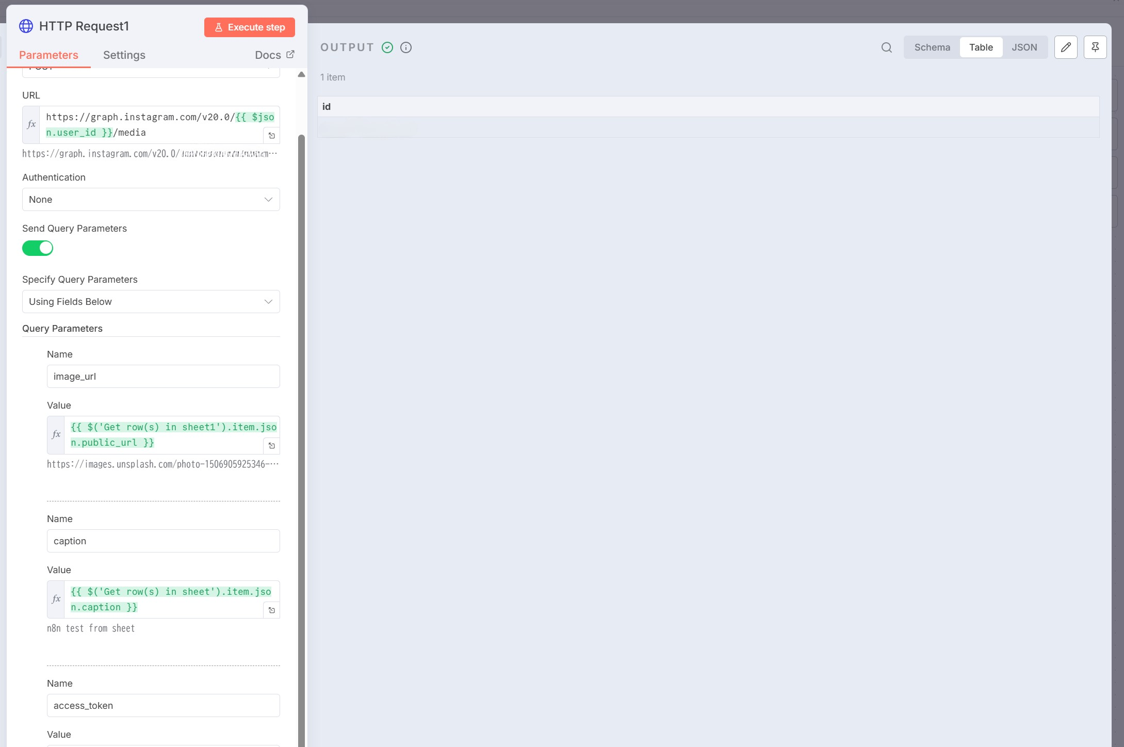Click the green success check icon near OUTPUT
Image resolution: width=1124 pixels, height=747 pixels.
tap(387, 47)
